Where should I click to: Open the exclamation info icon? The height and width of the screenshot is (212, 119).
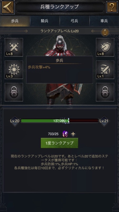(x=105, y=32)
